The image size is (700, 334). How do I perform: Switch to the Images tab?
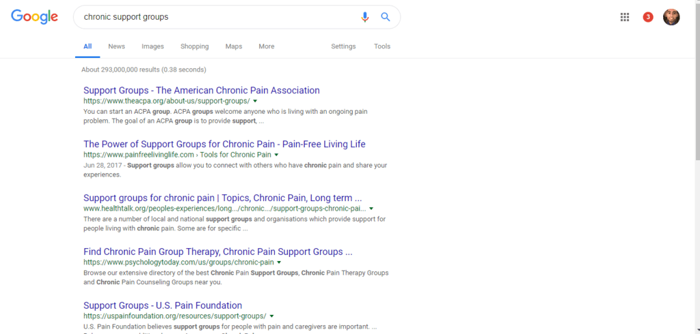click(152, 46)
